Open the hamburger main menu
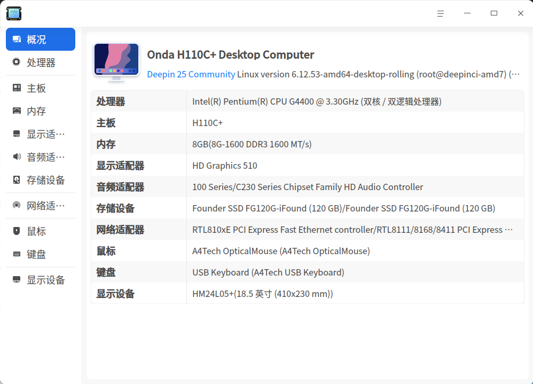This screenshot has height=384, width=533. pos(441,13)
